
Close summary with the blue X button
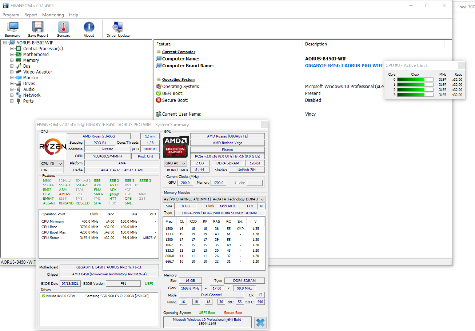pyautogui.click(x=260, y=322)
